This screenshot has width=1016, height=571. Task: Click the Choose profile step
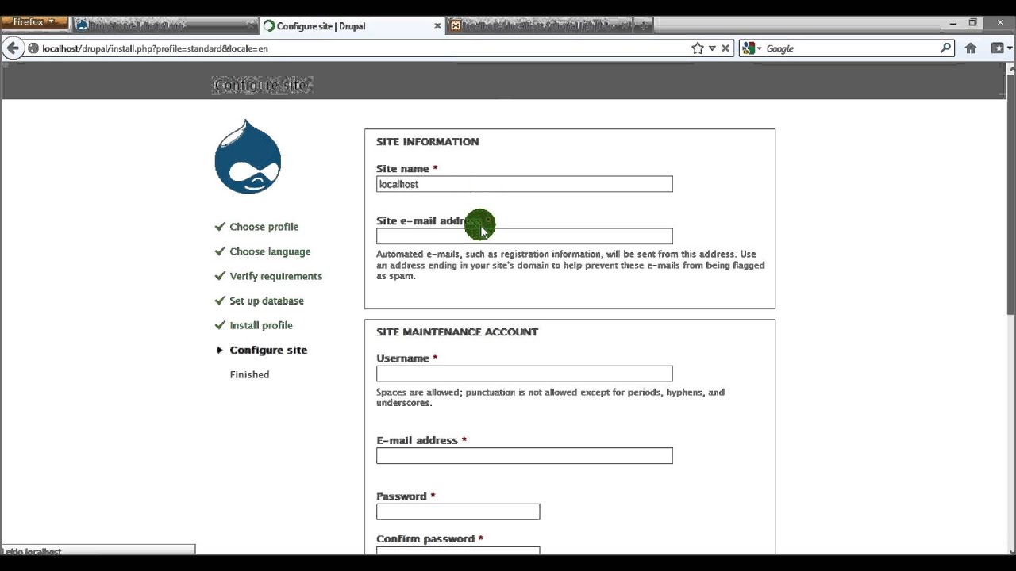click(x=264, y=227)
